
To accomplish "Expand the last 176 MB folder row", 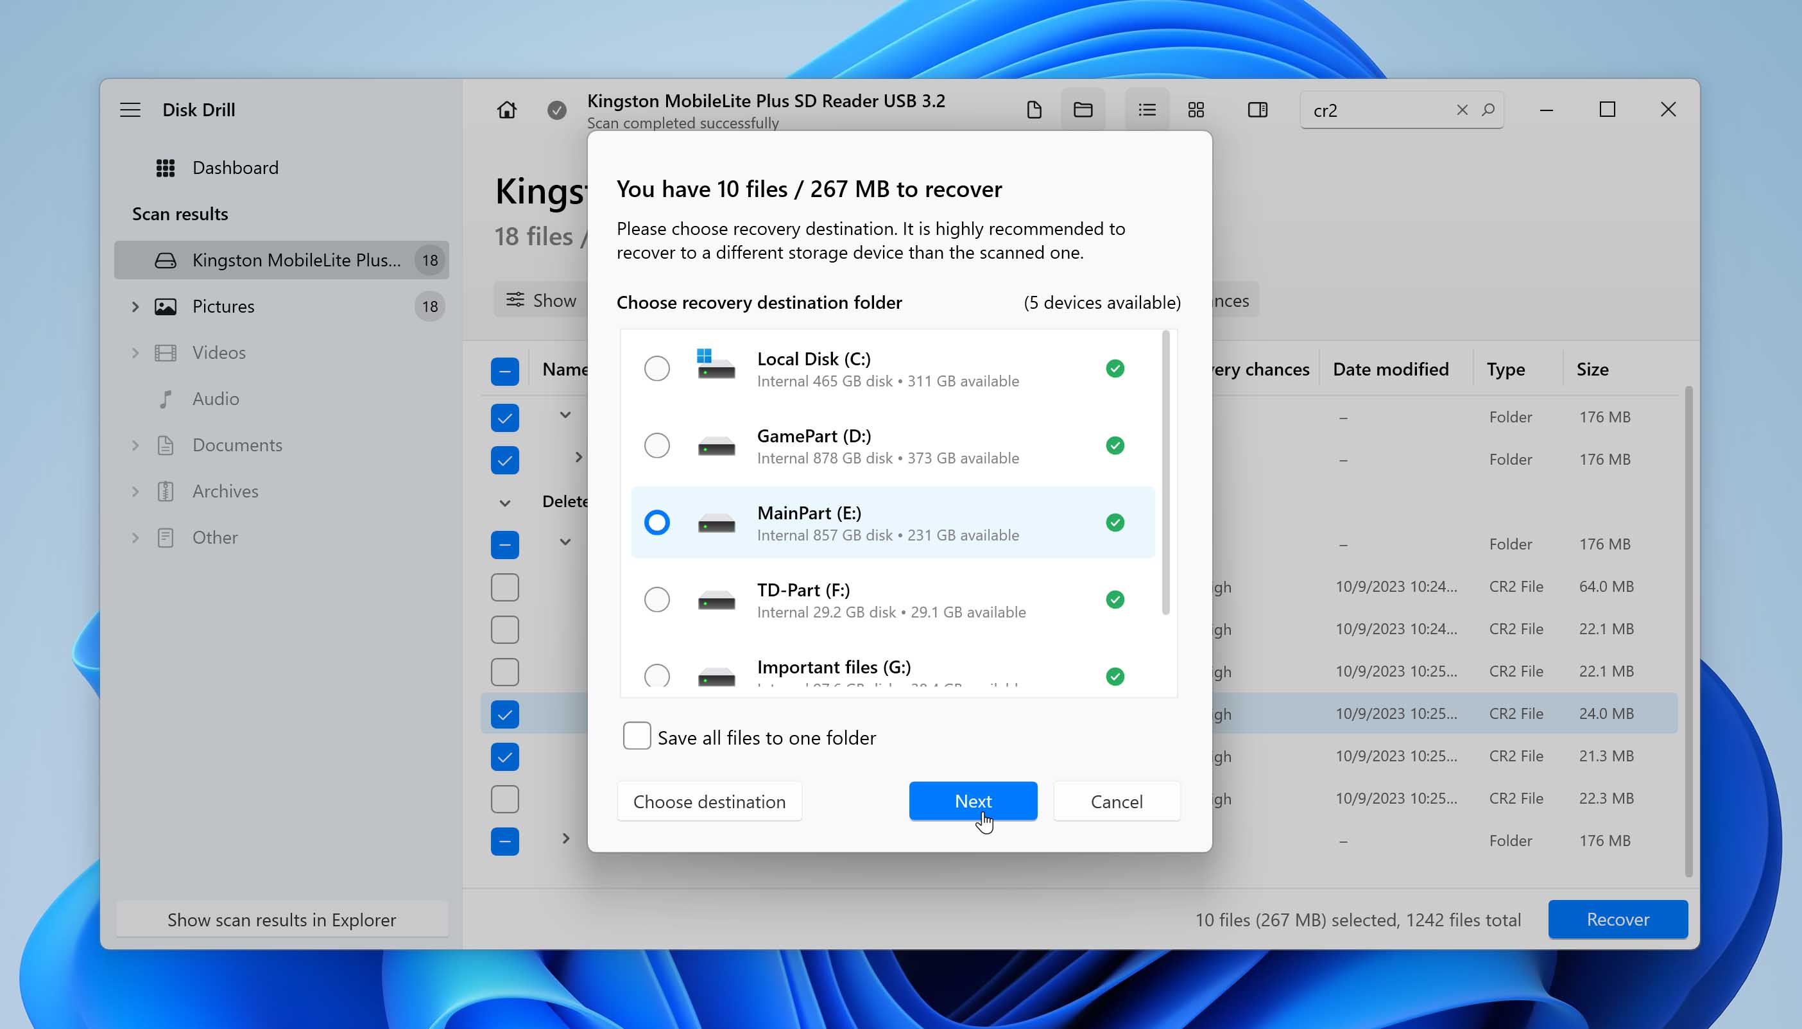I will tap(565, 838).
